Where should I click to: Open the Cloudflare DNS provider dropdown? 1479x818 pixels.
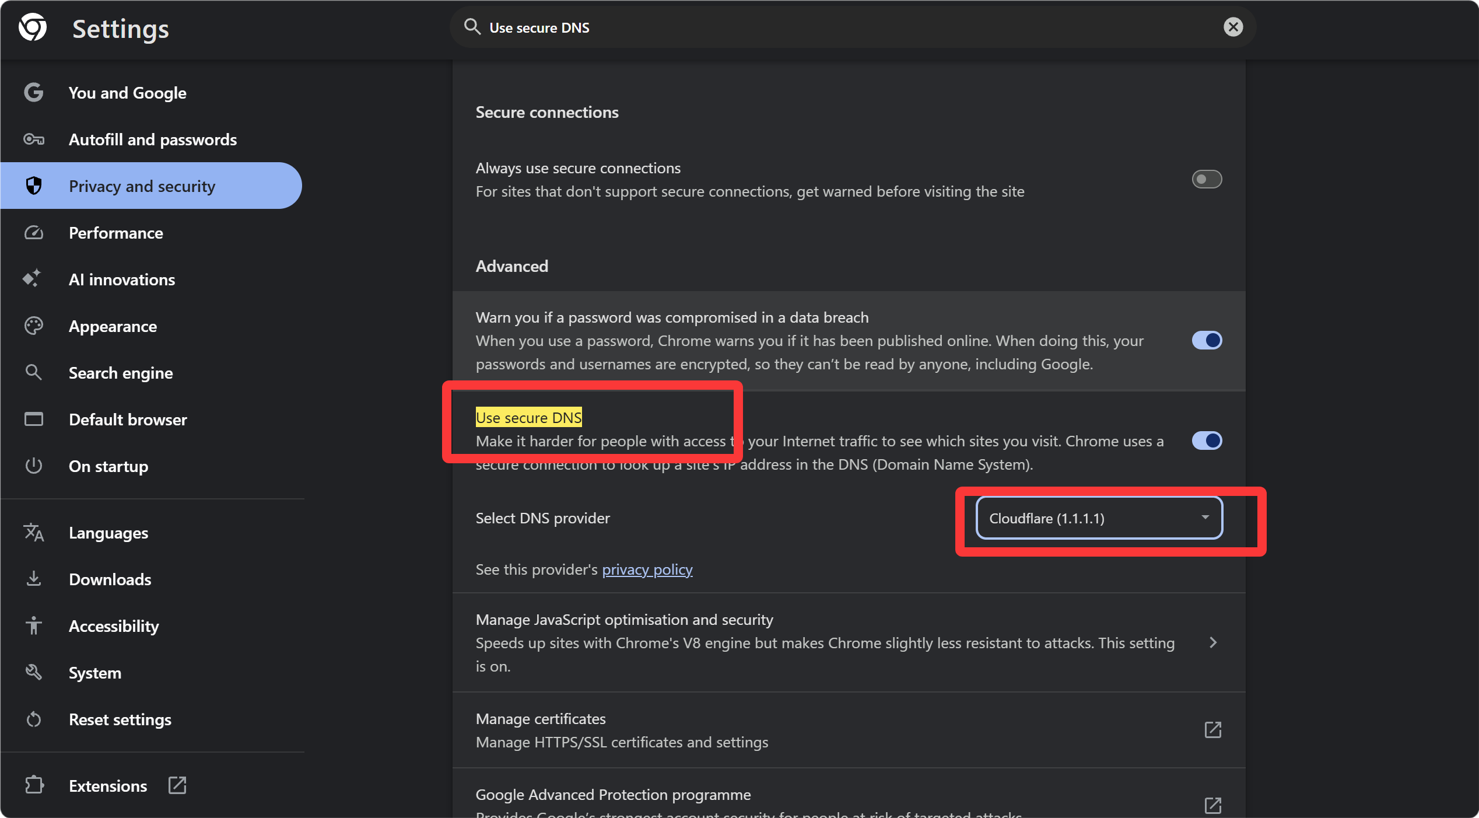click(1099, 518)
